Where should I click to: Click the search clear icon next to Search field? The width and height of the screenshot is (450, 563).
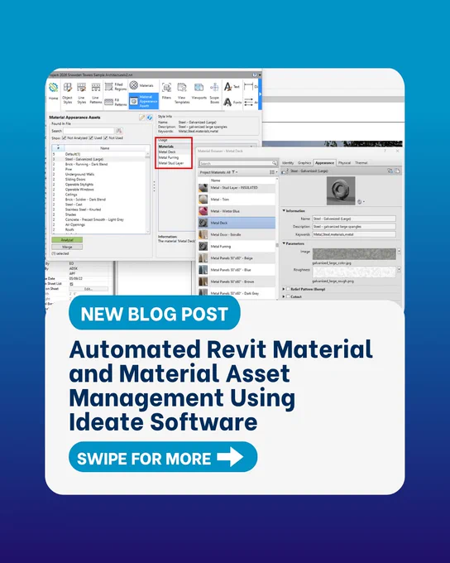[x=119, y=131]
